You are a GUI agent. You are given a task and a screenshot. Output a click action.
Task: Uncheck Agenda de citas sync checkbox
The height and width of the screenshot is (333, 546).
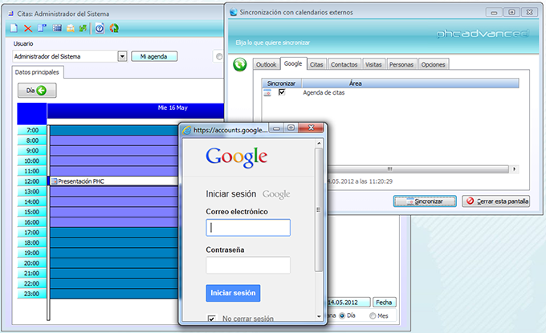282,92
